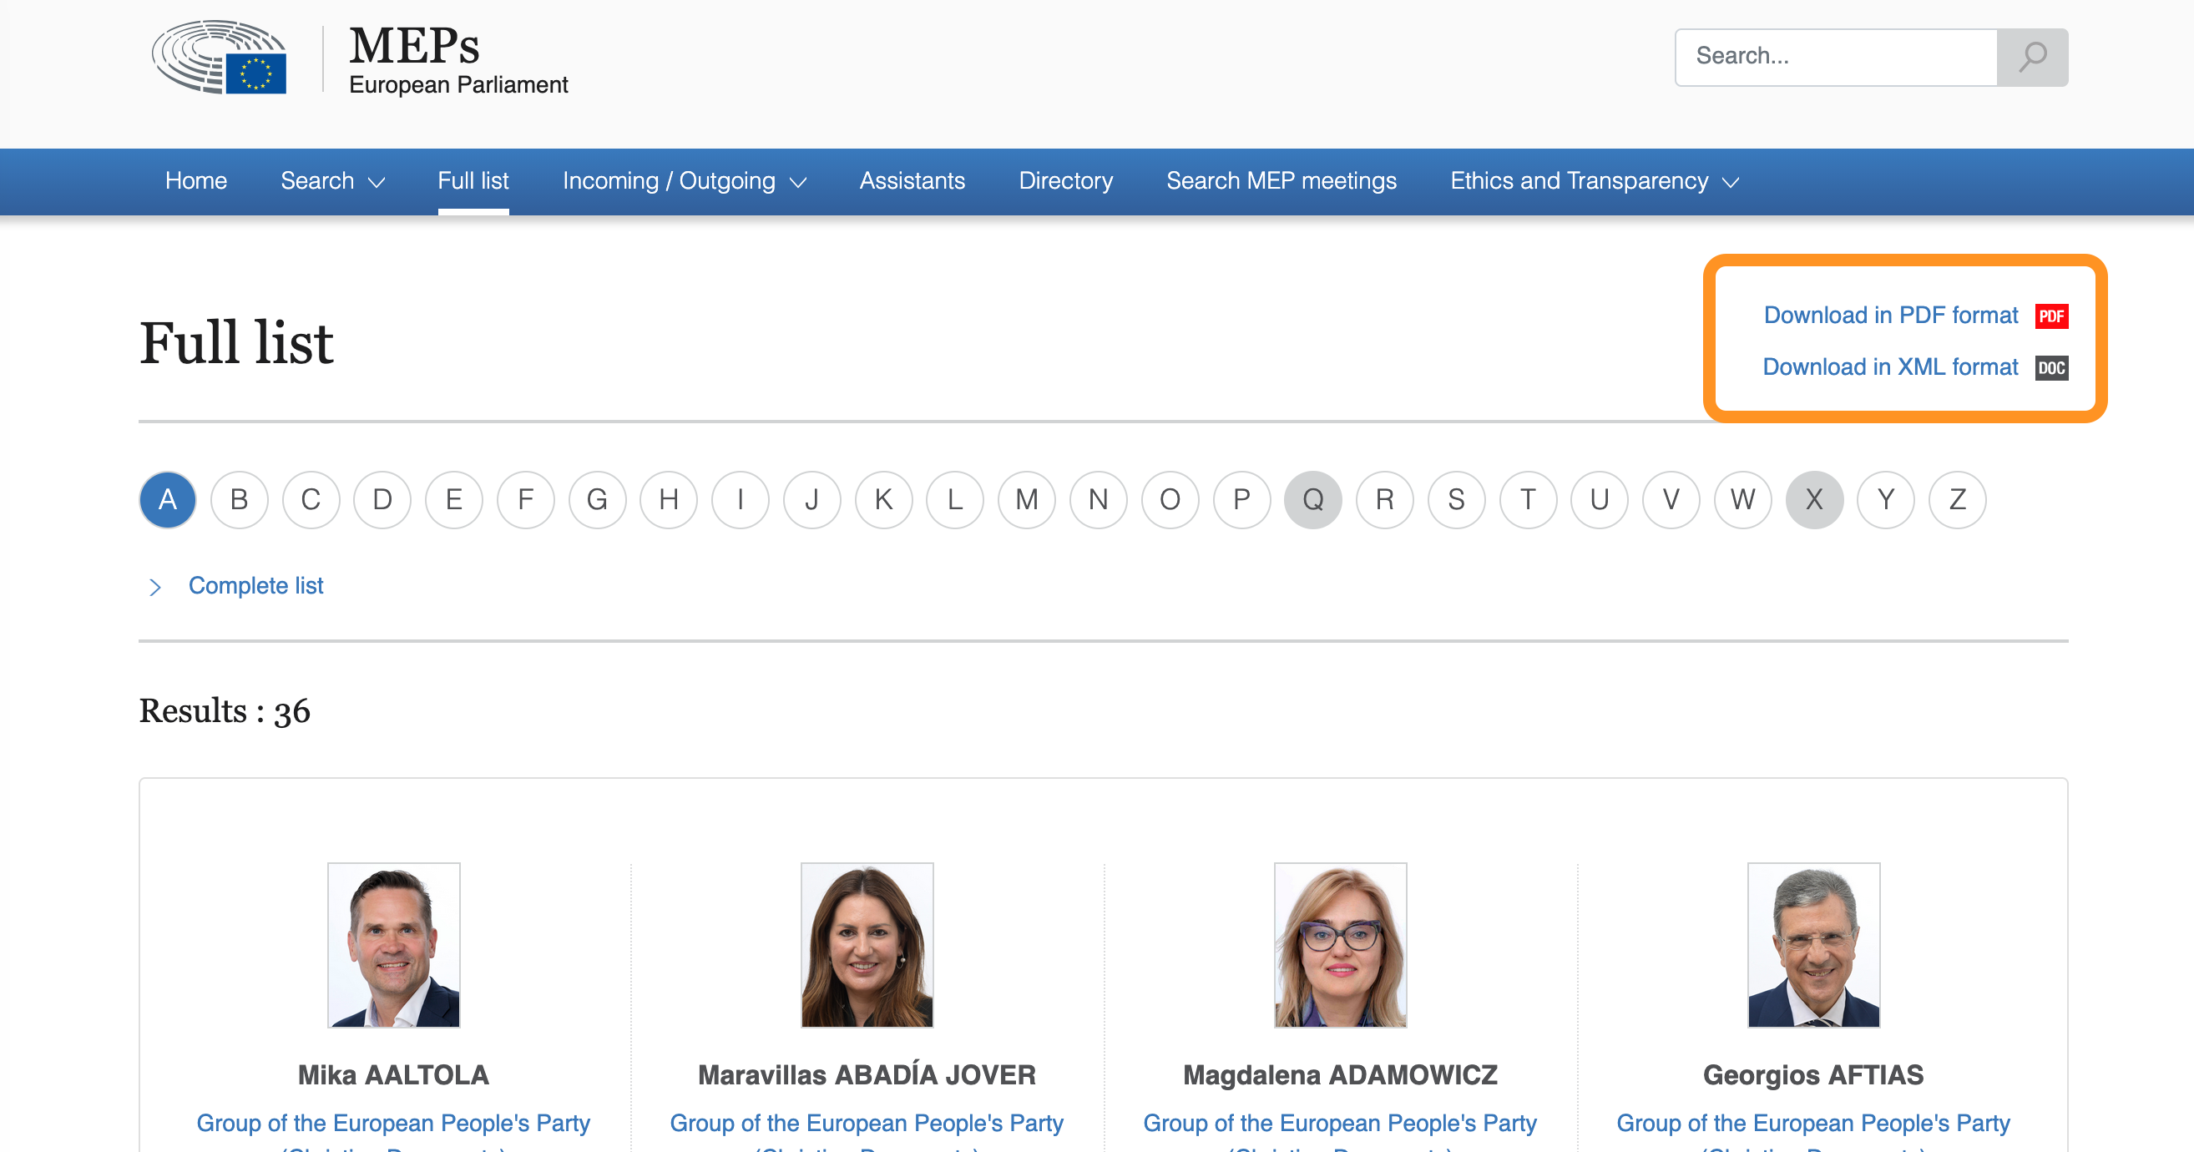
Task: Filter the list by letter T
Action: point(1528,500)
